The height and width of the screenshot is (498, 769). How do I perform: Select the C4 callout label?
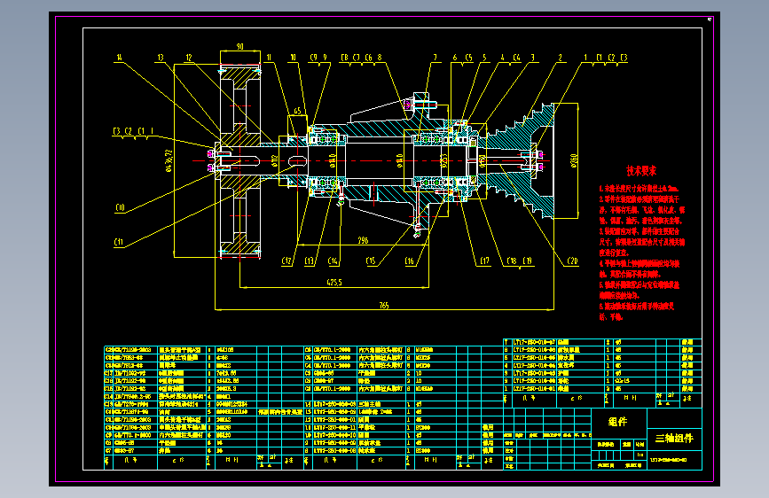(x=516, y=58)
